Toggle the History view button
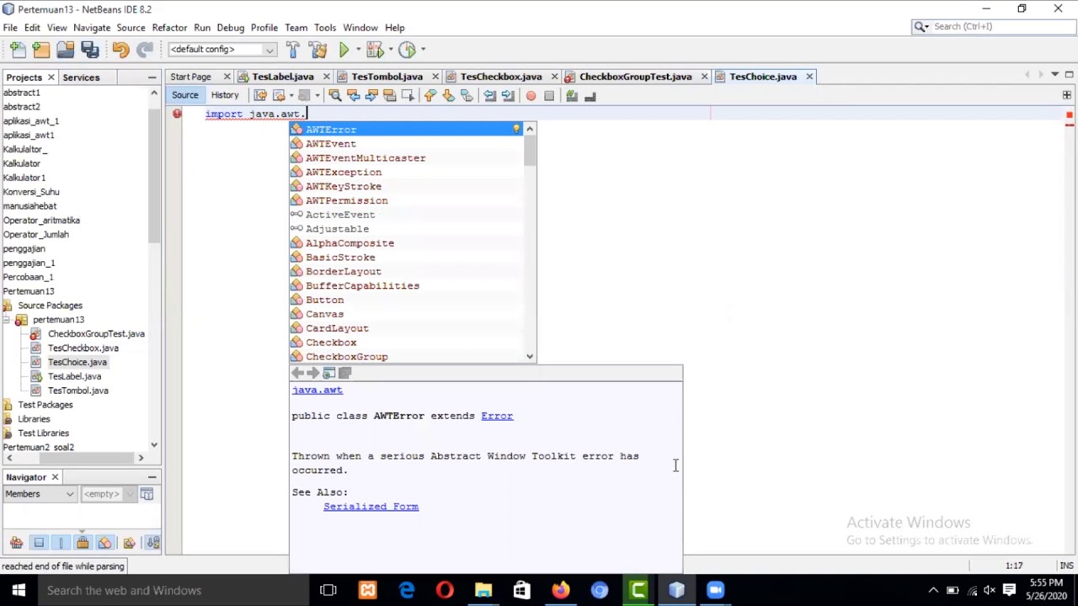 point(225,95)
